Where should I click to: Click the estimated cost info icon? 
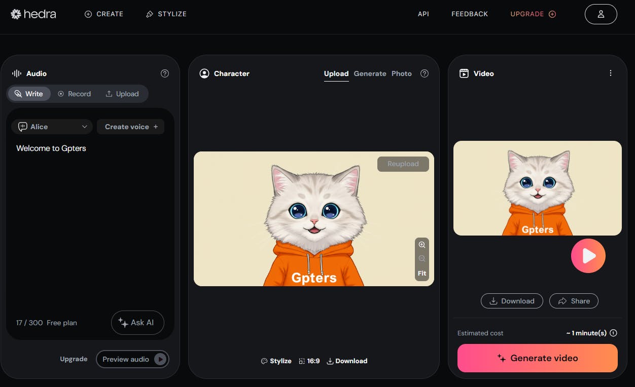(613, 333)
